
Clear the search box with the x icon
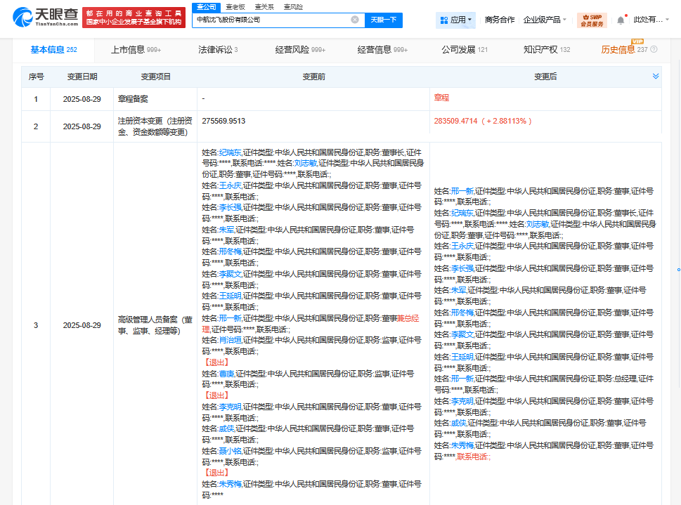[356, 20]
